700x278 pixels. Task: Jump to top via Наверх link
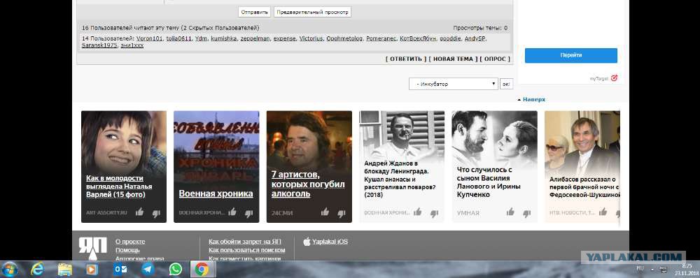point(533,99)
